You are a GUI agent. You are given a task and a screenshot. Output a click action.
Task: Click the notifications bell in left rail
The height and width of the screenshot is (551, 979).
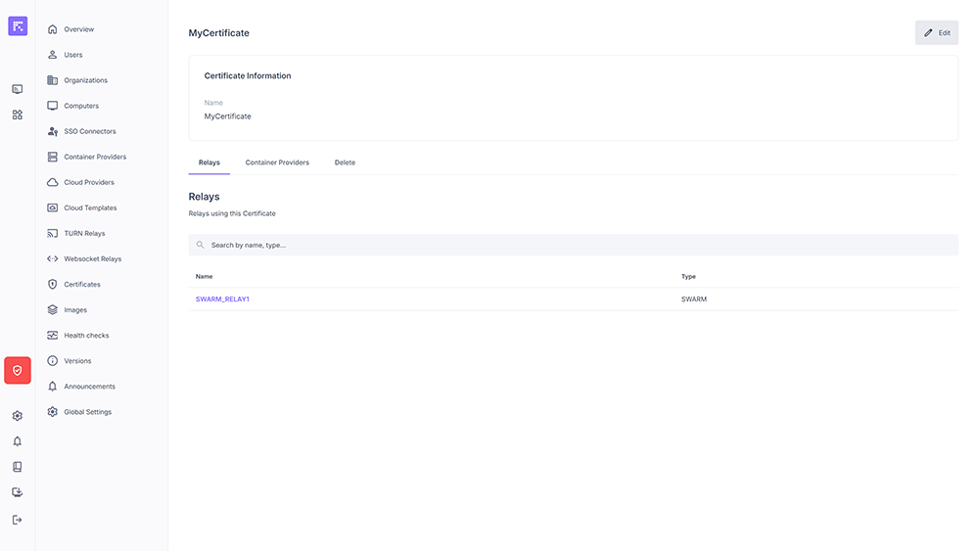click(x=18, y=441)
